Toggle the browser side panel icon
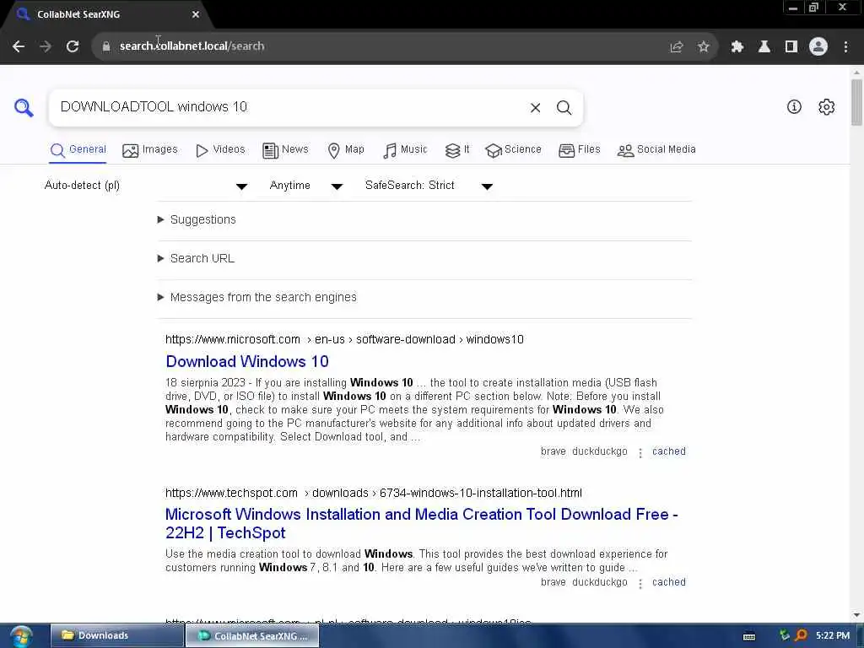Image resolution: width=864 pixels, height=648 pixels. point(791,47)
